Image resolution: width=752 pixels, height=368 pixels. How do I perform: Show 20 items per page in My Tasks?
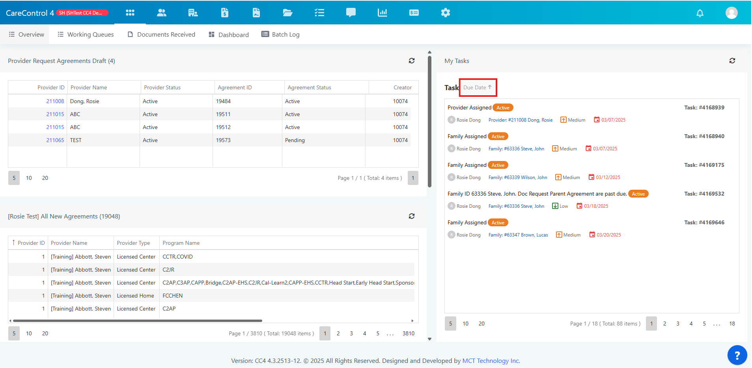pos(481,324)
